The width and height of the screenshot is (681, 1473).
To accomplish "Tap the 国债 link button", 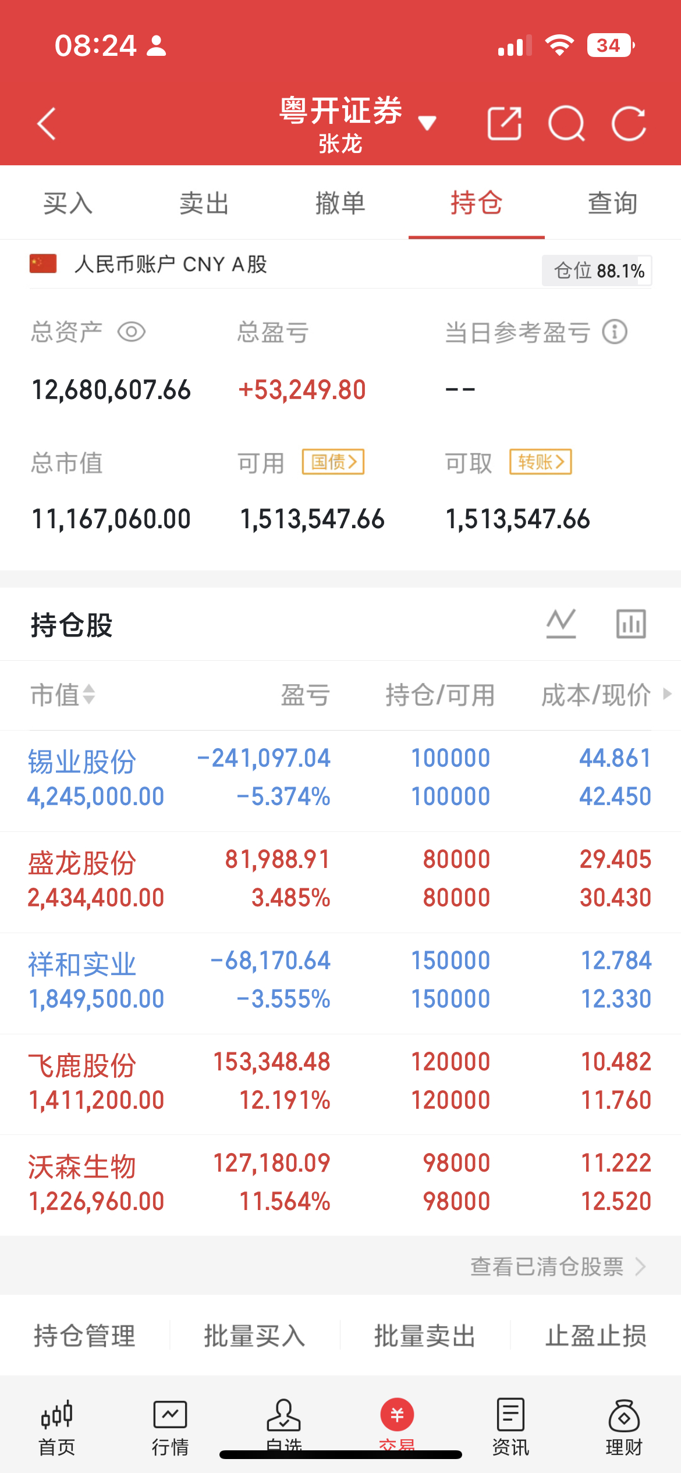I will 333,462.
